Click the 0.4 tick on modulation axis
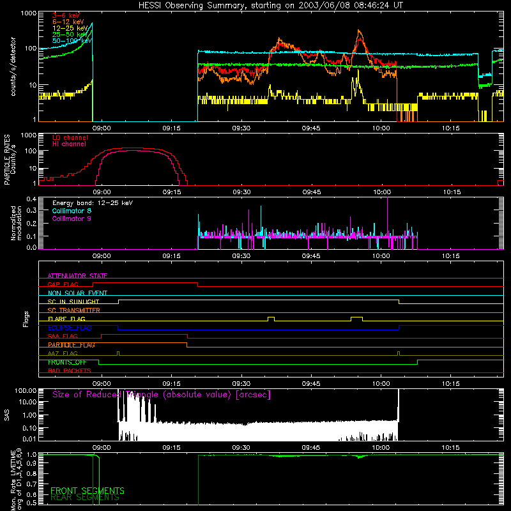511x511 pixels. [31, 199]
